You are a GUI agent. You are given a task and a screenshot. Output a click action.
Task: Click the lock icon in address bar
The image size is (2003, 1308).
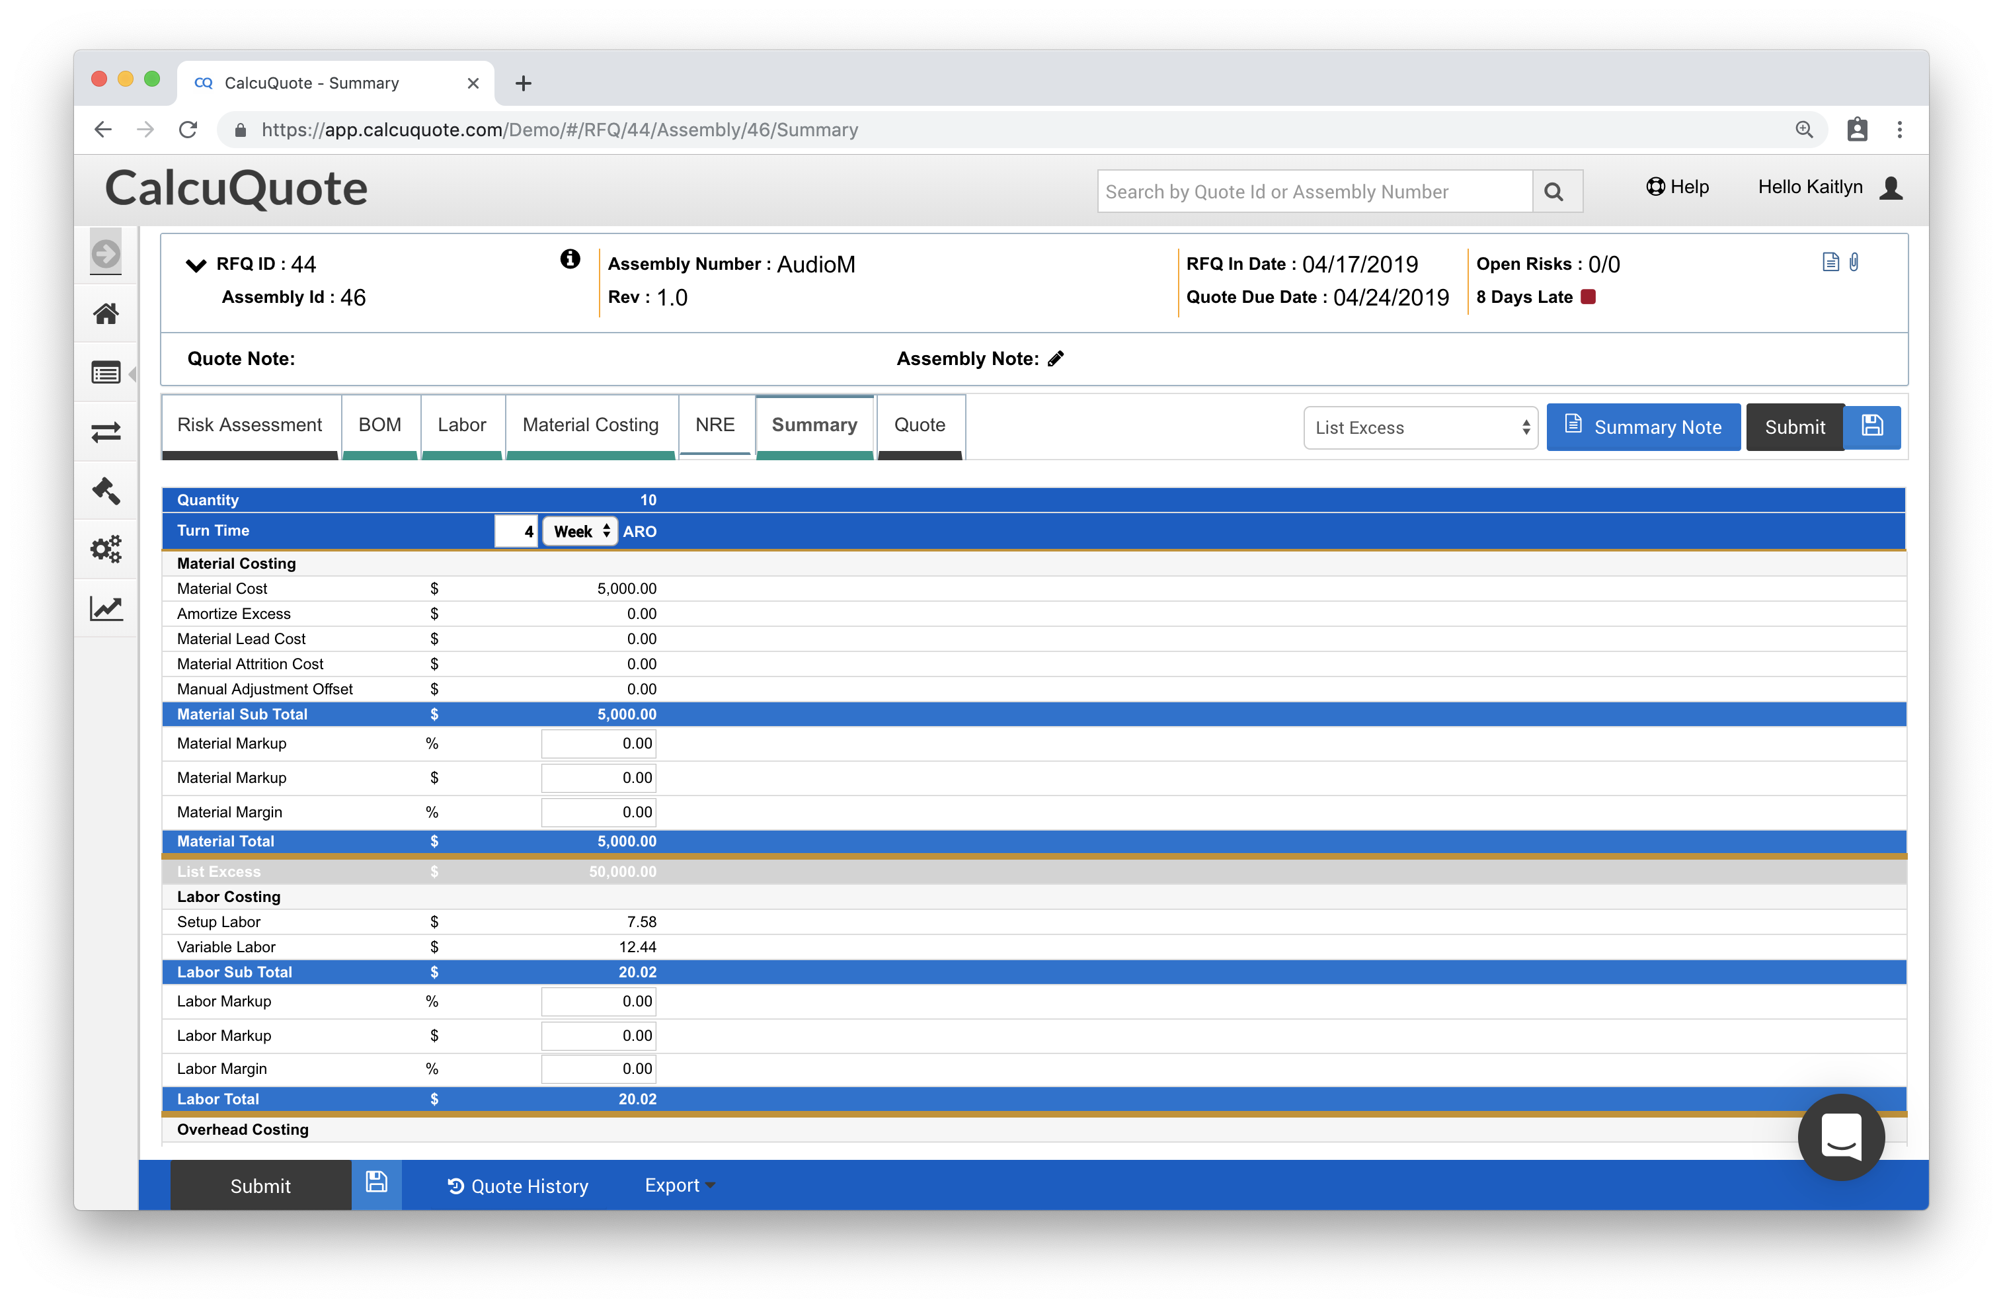click(241, 130)
